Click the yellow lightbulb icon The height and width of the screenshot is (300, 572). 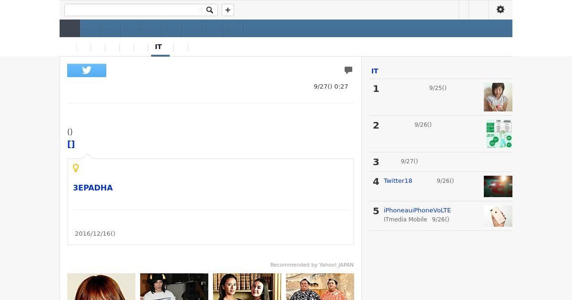tap(76, 168)
